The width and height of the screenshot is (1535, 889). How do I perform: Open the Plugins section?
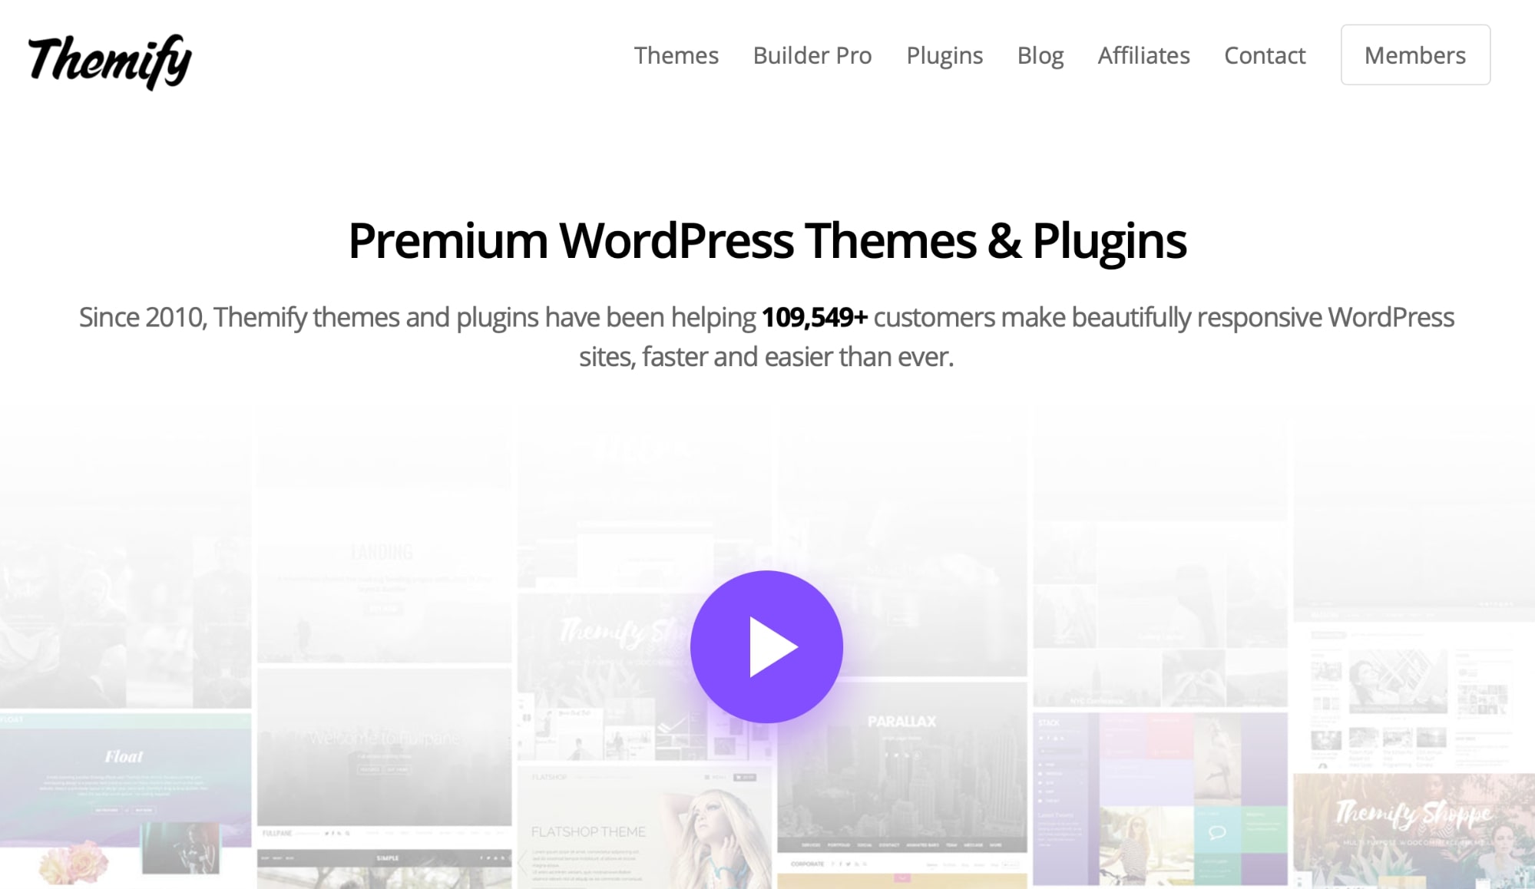[945, 54]
